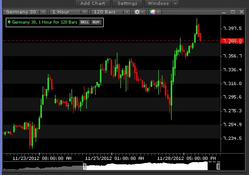Click the 7,295.6 price axis label

[x=232, y=97]
